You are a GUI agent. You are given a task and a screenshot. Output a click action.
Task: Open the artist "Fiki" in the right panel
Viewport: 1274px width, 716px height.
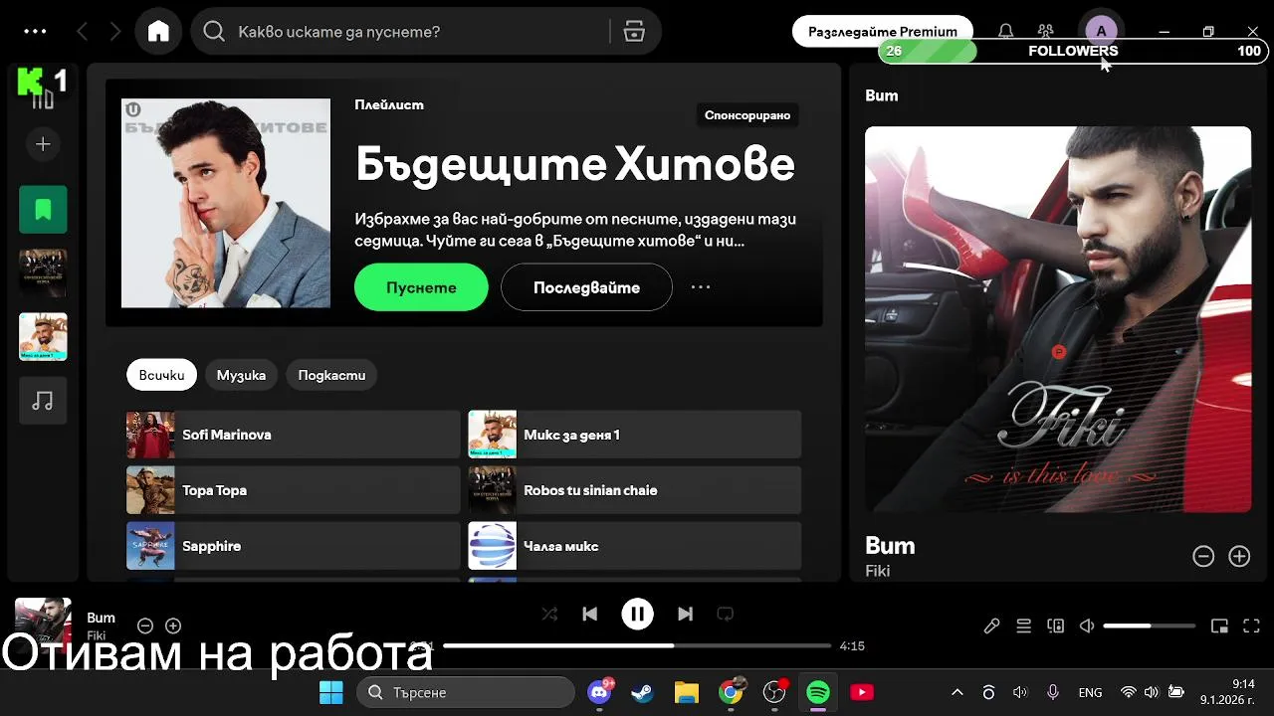click(877, 571)
